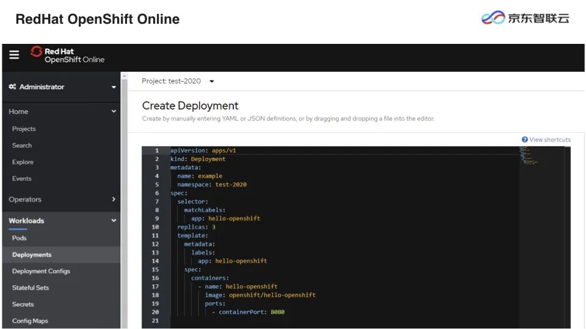Click the 'containers:' line
Screen dimensions: 586x329
209,278
